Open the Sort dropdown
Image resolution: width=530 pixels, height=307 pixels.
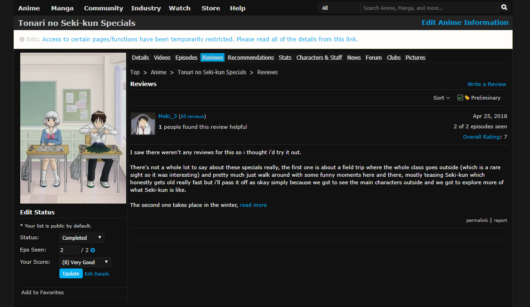(x=442, y=98)
